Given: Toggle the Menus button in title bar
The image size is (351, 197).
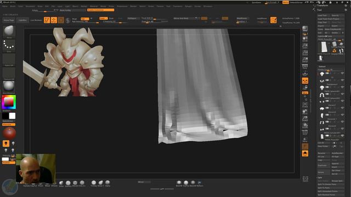Looking at the screenshot, I should [285, 2].
